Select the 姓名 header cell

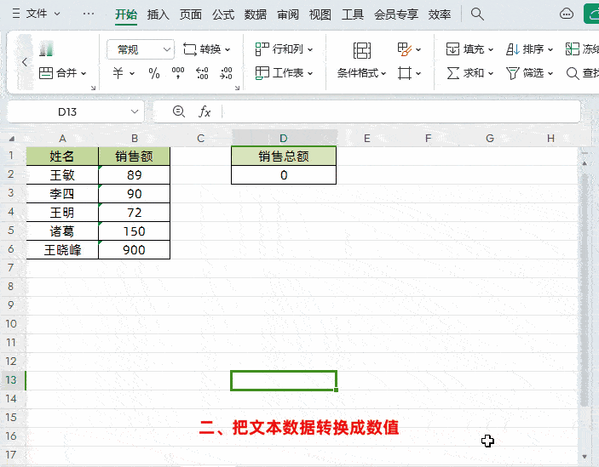[62, 157]
